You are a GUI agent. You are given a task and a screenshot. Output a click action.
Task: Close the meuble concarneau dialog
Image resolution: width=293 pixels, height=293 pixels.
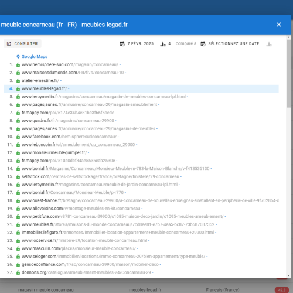tap(279, 25)
